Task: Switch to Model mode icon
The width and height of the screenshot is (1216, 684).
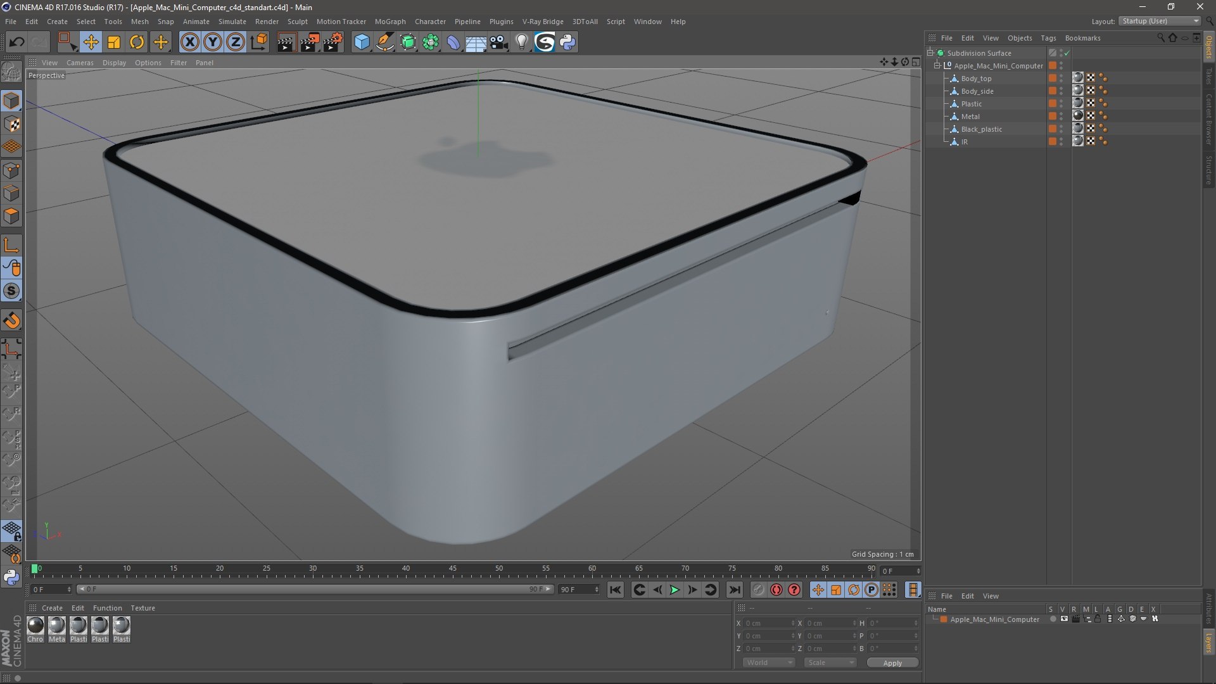Action: (x=11, y=101)
